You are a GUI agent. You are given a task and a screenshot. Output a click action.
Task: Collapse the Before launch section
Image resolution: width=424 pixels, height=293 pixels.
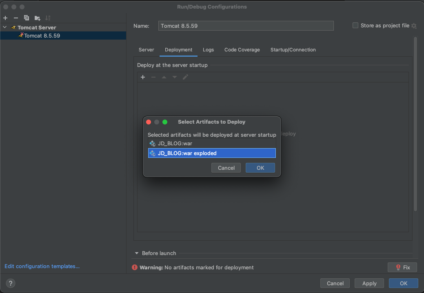[137, 253]
